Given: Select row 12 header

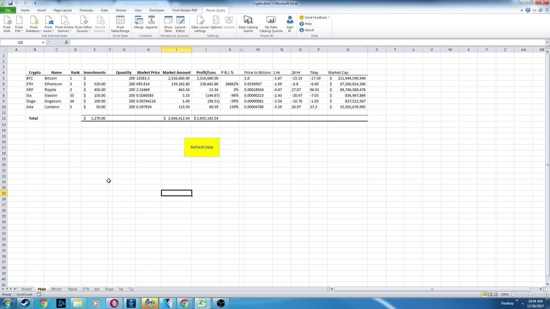Looking at the screenshot, I should click(3, 118).
